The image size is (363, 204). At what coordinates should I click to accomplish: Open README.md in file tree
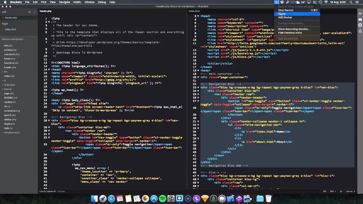tap(10, 98)
